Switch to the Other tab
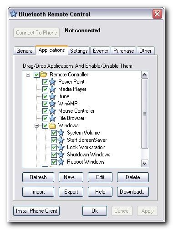The image size is (173, 230). coord(145,51)
